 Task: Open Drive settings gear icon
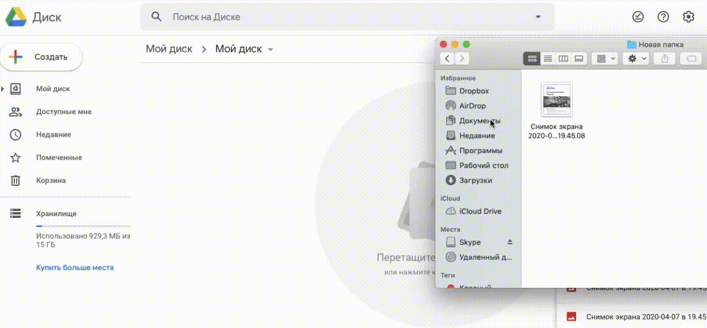[688, 17]
